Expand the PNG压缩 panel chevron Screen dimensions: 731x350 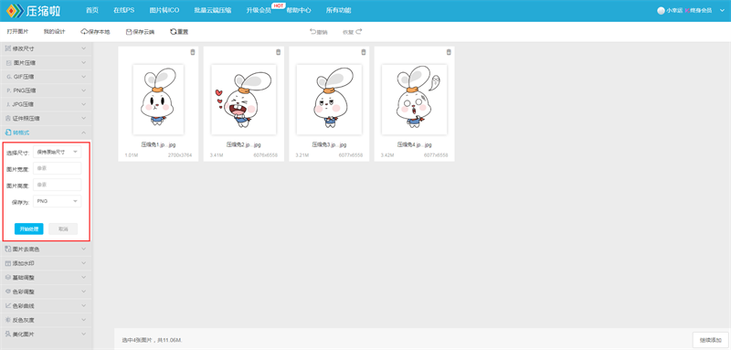coord(83,90)
